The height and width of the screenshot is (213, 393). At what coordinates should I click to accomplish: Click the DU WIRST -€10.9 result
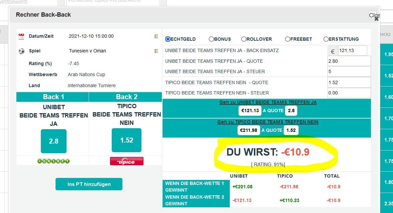(x=268, y=152)
